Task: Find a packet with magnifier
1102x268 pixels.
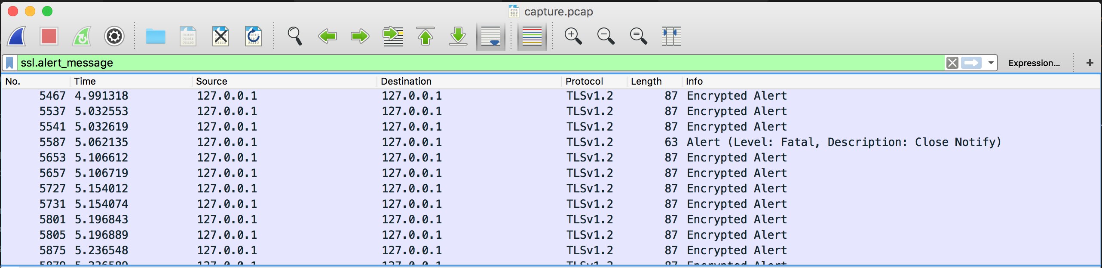Action: (x=294, y=37)
